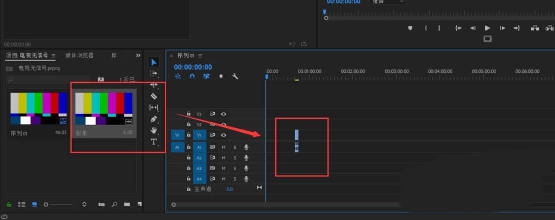Toggle A4 track targeting
Screen dimensions: 555x220
[x=200, y=179]
